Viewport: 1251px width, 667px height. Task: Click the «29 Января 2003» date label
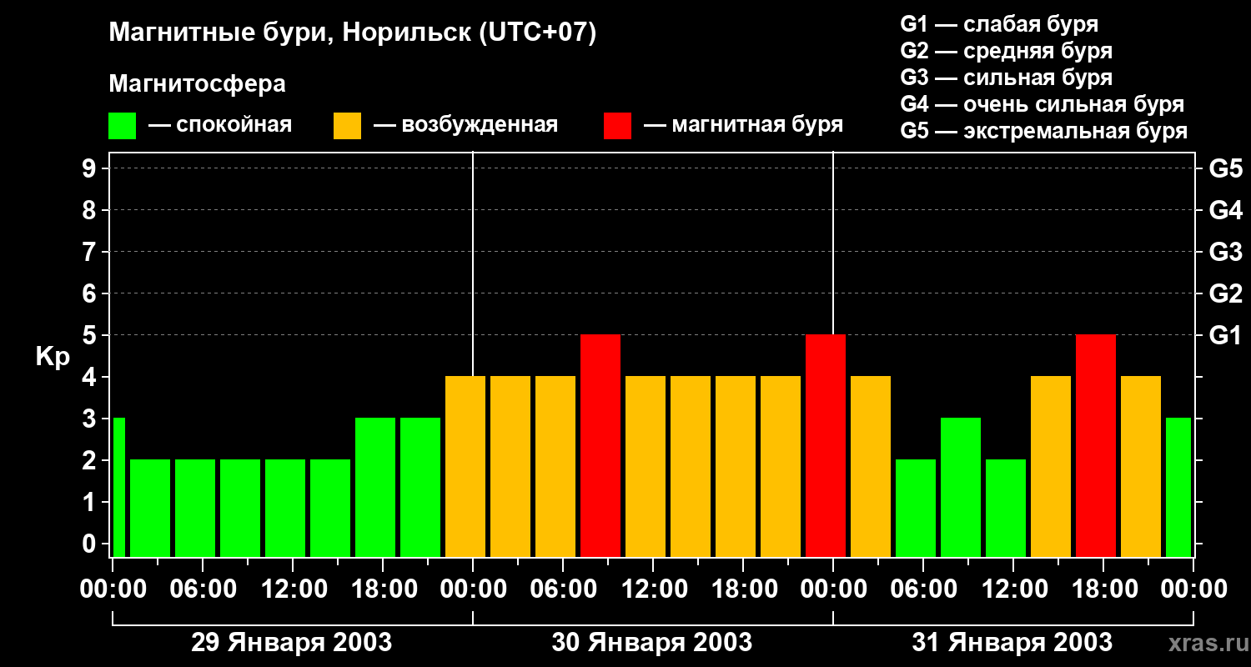(x=291, y=642)
